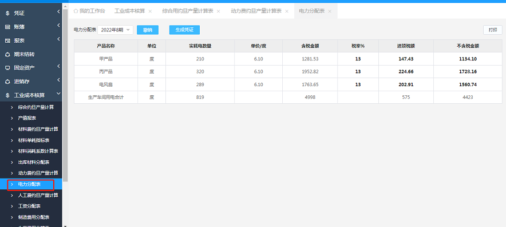The height and width of the screenshot is (227, 506).
Task: Collapse the 工业成本核算 sidebar menu chevron
Action: [58, 94]
